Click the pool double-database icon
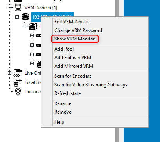This screenshot has height=142, width=160. pyautogui.click(x=33, y=26)
